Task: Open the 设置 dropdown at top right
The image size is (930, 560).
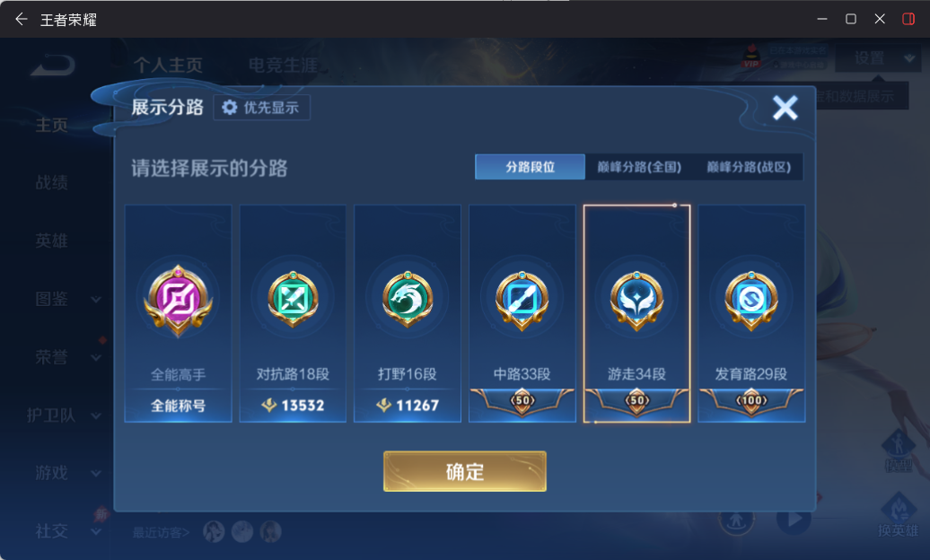Action: click(880, 58)
